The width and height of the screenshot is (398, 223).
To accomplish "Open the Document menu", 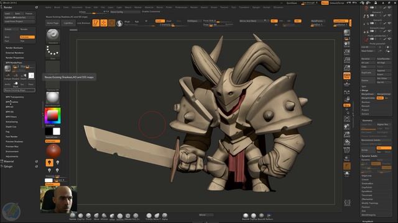I will (77, 7).
